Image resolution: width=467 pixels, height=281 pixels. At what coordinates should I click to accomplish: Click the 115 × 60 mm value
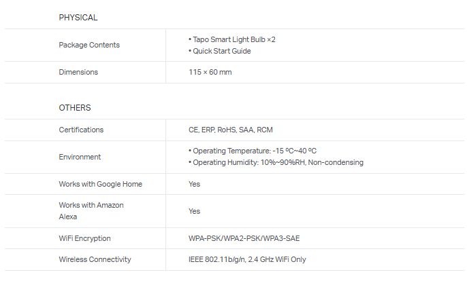[210, 72]
